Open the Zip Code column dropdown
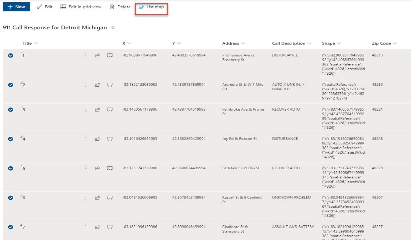Screen dimensions: 411x240 click(384, 43)
